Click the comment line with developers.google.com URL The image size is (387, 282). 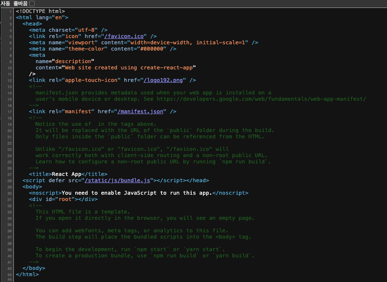pyautogui.click(x=201, y=99)
